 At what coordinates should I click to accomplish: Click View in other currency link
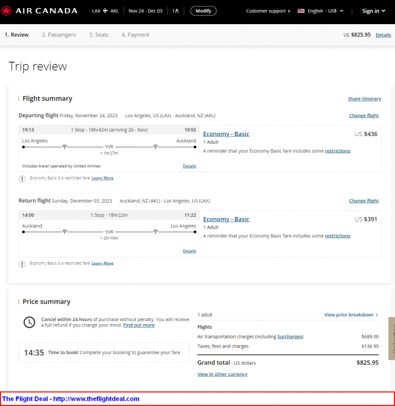coord(222,374)
